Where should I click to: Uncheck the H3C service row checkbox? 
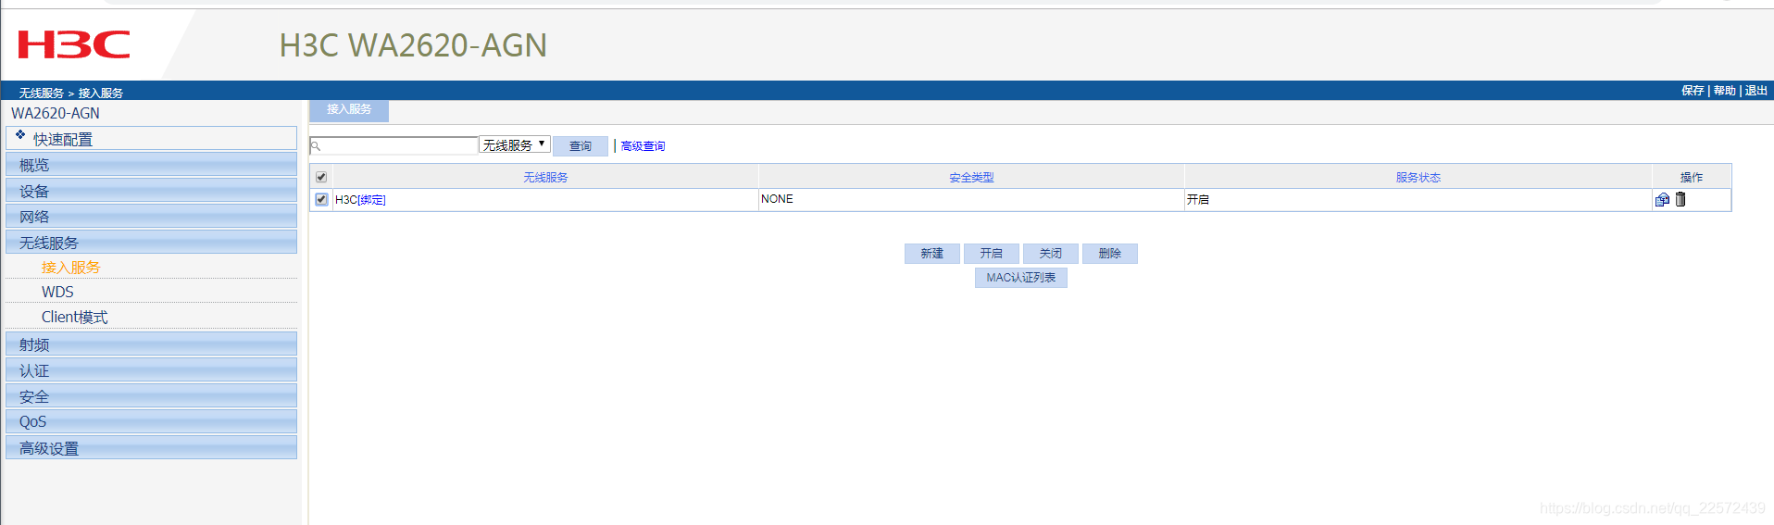pyautogui.click(x=321, y=199)
